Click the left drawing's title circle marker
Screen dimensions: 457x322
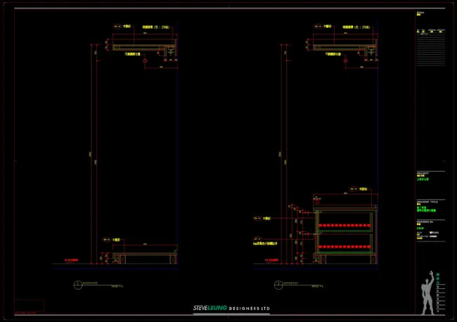tap(77, 285)
